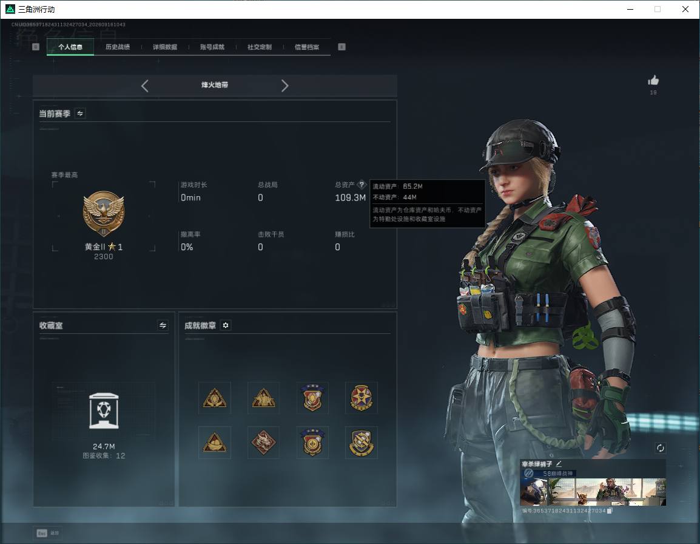Select the shield badge with stars, bottom row
The width and height of the screenshot is (700, 544).
point(312,443)
